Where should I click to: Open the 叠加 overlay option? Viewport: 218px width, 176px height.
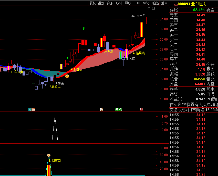tap(101, 3)
